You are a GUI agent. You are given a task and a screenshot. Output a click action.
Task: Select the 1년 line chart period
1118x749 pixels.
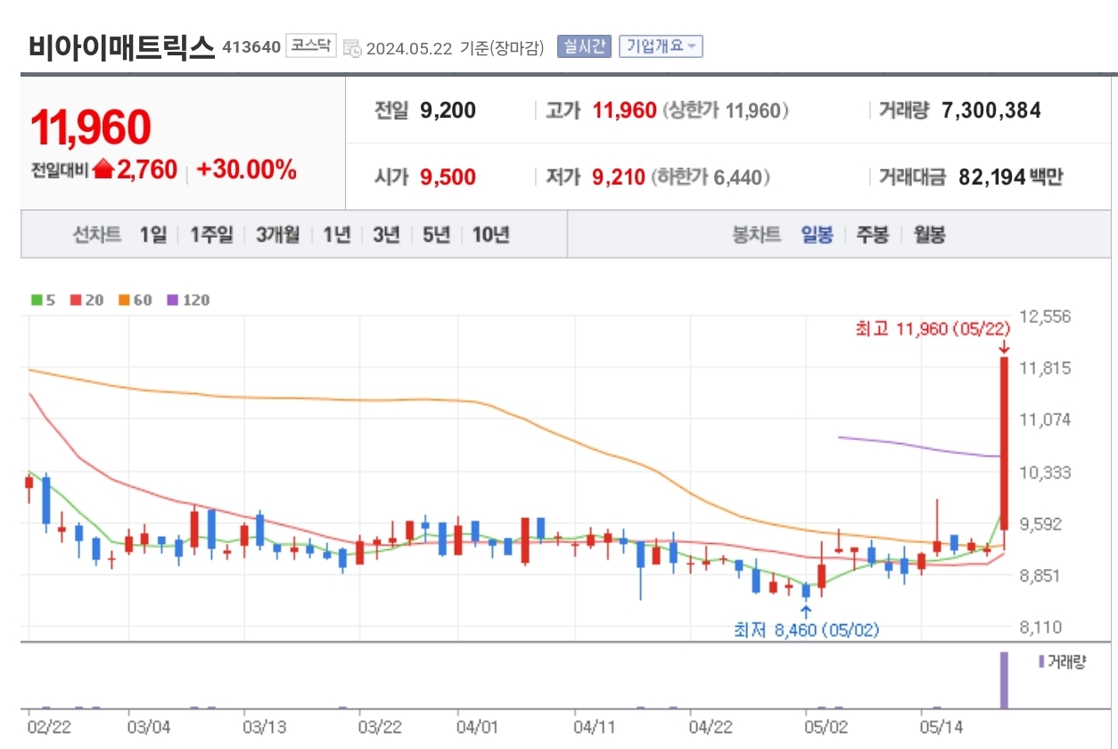(337, 235)
